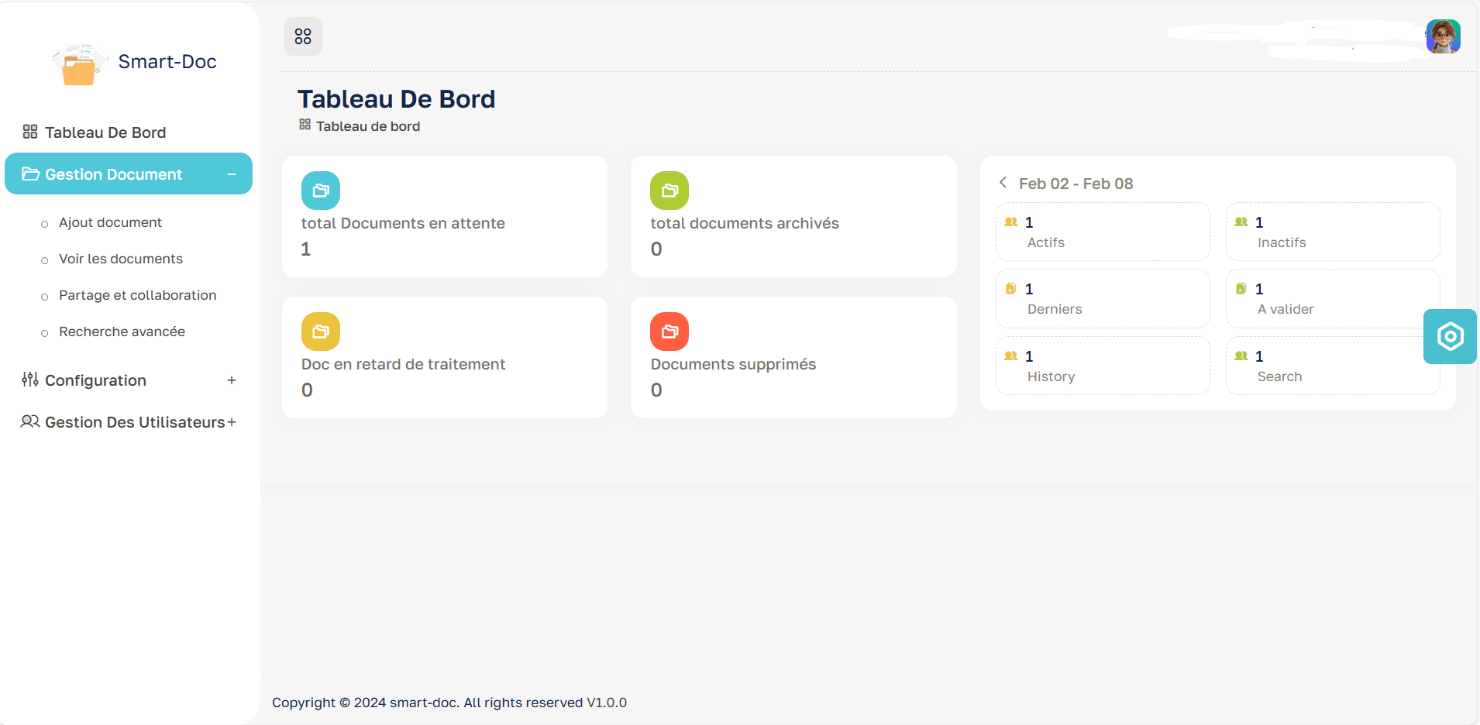Image resolution: width=1480 pixels, height=725 pixels.
Task: Go to previous week with chevron
Action: coord(1003,183)
